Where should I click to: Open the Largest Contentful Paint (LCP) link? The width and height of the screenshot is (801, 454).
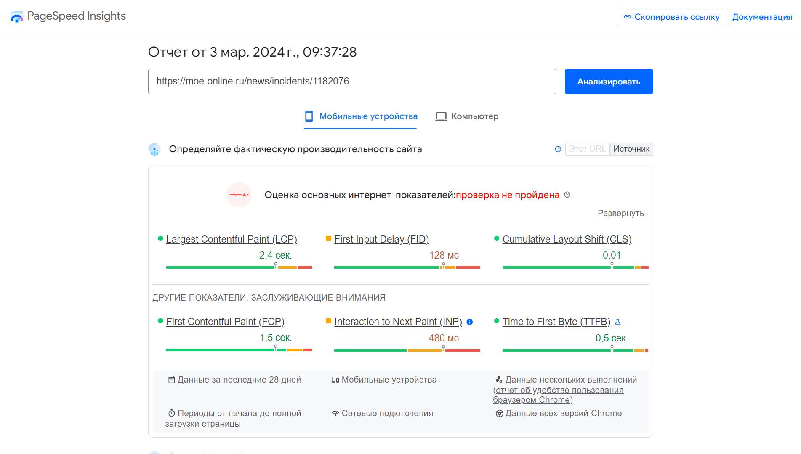click(232, 239)
